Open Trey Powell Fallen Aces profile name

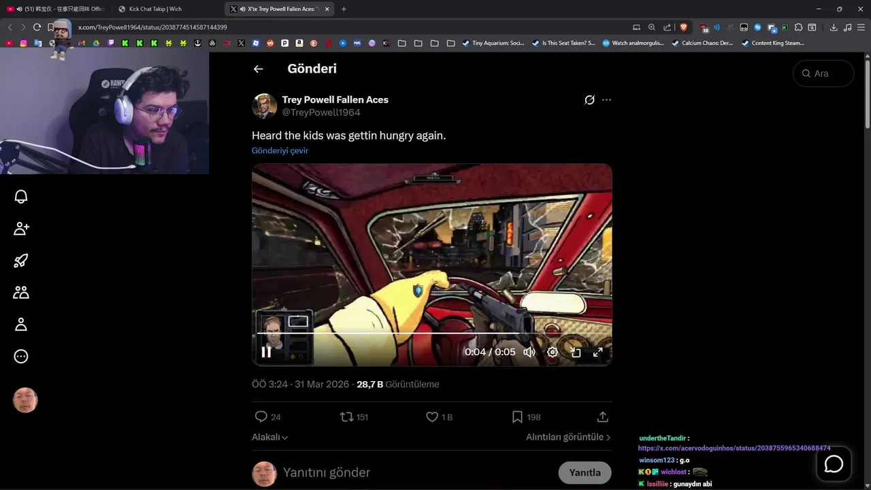tap(335, 99)
